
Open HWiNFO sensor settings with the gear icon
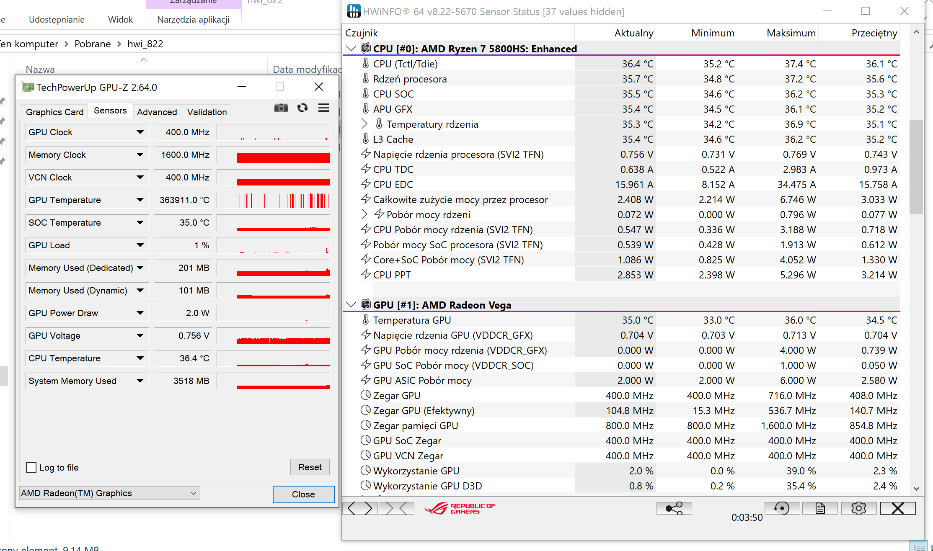(x=858, y=508)
